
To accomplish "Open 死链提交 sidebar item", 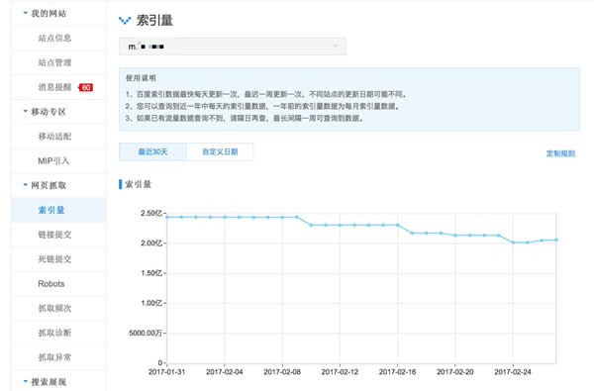I will (x=54, y=259).
